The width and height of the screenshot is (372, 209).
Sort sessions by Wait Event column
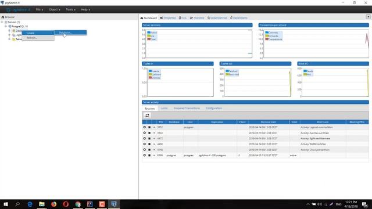tap(323, 122)
